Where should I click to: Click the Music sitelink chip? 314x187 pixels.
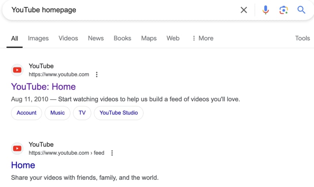(x=57, y=113)
